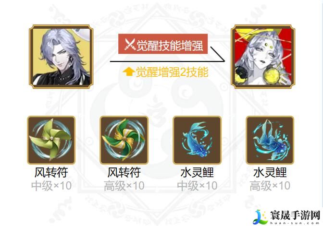This screenshot has width=323, height=226.
Task: Click the 水灵鲤 label under the glowing fish
Action: 270,172
